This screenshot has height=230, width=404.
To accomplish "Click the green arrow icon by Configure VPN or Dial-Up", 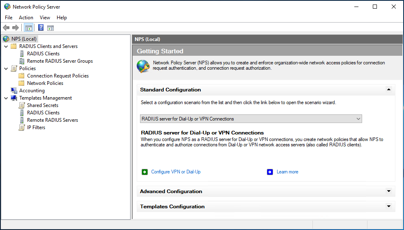I will click(x=145, y=172).
